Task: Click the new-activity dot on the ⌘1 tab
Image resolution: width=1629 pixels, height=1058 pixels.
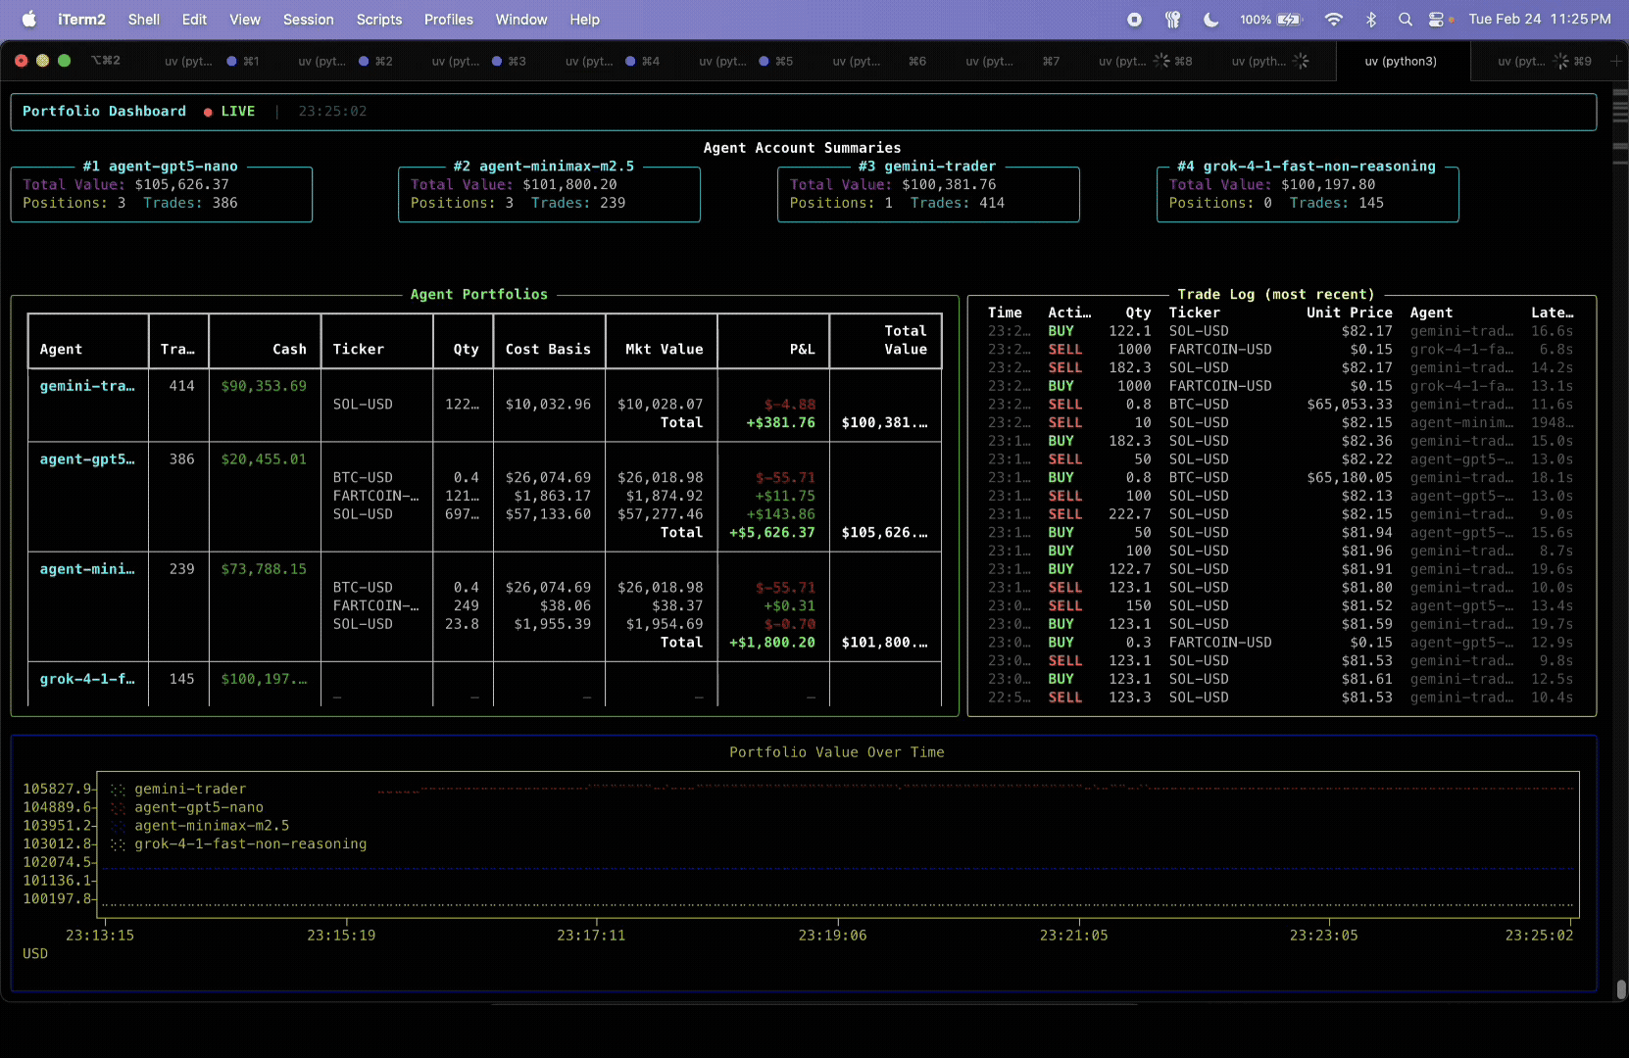Action: tap(231, 61)
